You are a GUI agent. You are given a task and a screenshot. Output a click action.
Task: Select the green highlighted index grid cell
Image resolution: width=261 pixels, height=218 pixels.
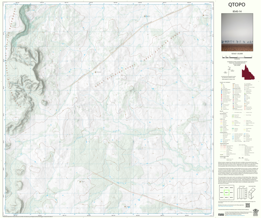(227, 193)
